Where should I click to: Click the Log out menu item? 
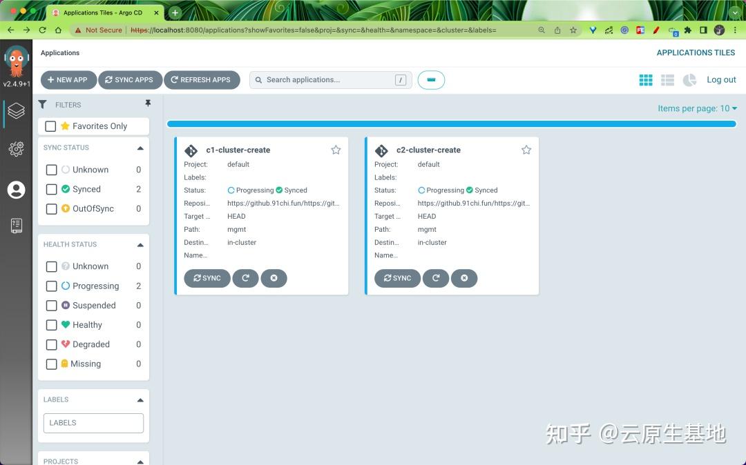721,79
